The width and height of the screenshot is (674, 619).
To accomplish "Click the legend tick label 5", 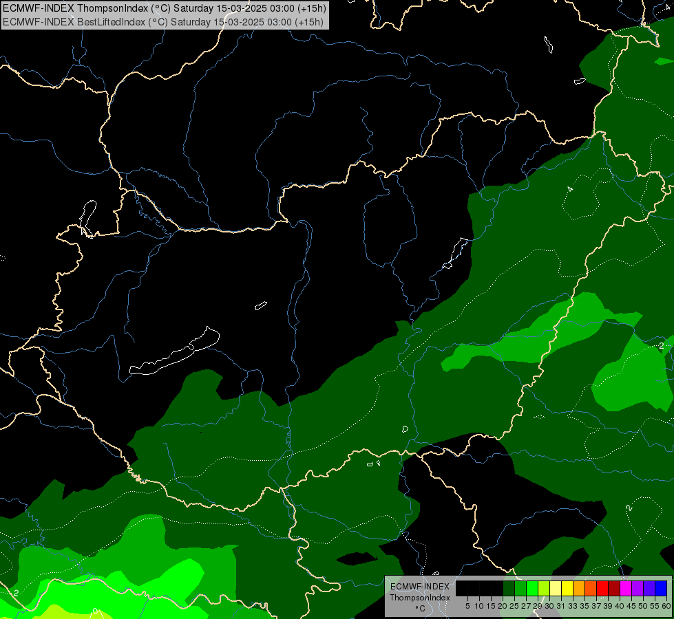I will [x=467, y=606].
